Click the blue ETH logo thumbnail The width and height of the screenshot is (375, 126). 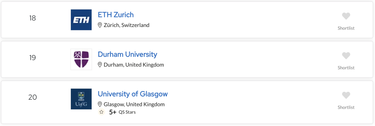coord(81,20)
